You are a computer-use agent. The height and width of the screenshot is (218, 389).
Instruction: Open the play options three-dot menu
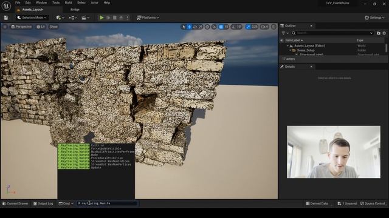(128, 18)
